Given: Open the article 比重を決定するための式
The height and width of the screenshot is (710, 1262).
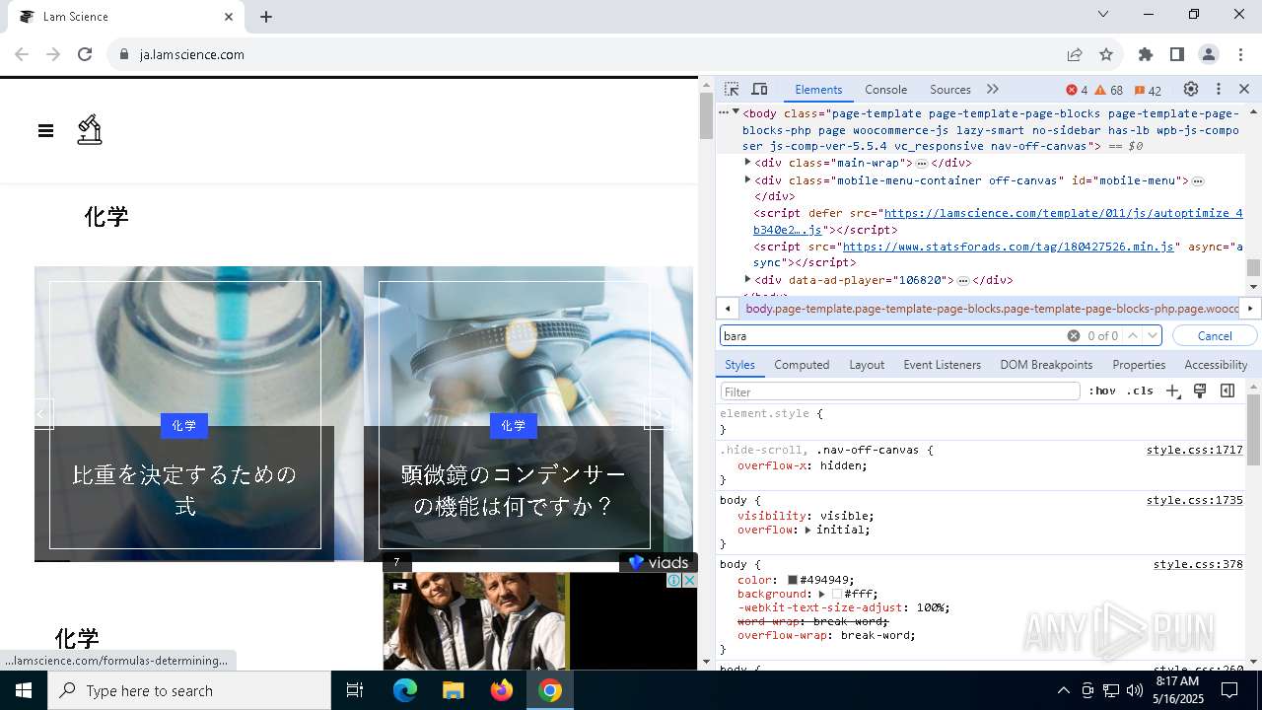Looking at the screenshot, I should click(x=184, y=490).
